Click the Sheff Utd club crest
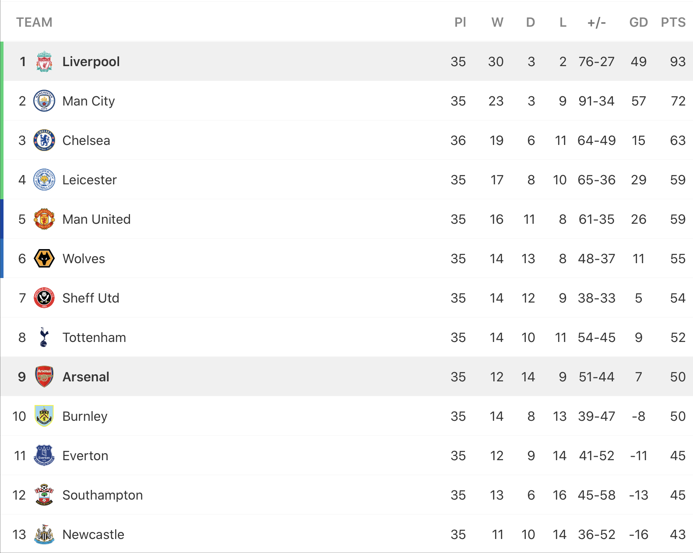Screen dimensions: 693x553 tap(44, 298)
